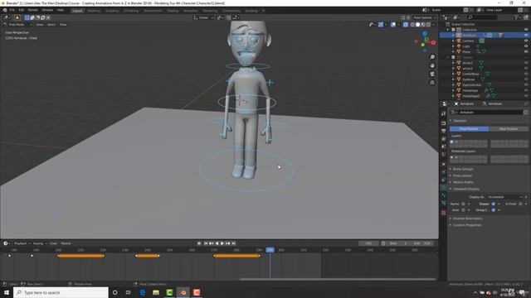Image resolution: width=531 pixels, height=298 pixels.
Task: Open the Edit menu
Action: pos(22,10)
